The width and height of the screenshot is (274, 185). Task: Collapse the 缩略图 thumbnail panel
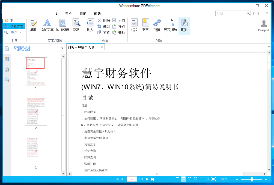point(62,47)
